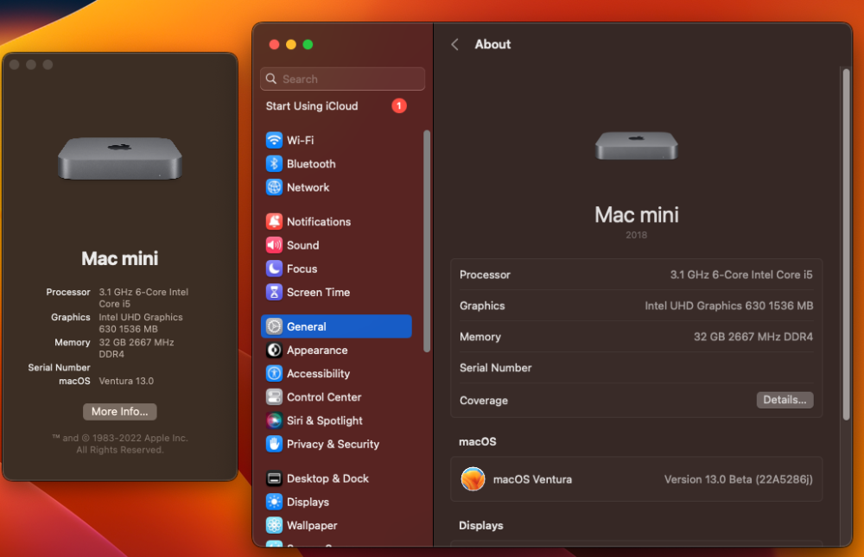Open Privacy & Security hand icon
The image size is (864, 557).
coord(274,444)
